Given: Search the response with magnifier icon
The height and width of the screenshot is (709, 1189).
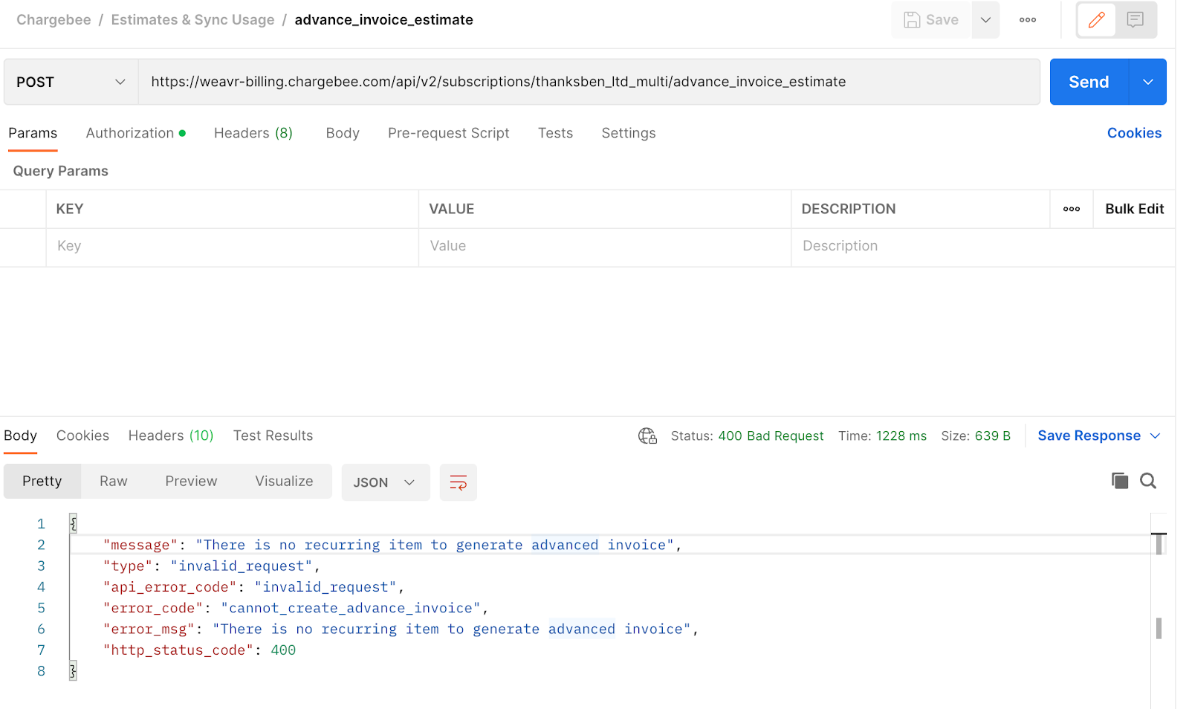Looking at the screenshot, I should point(1148,481).
